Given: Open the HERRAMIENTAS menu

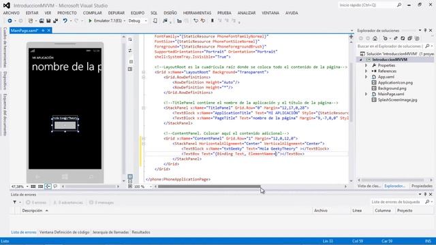Looking at the screenshot, I should click(x=197, y=13).
